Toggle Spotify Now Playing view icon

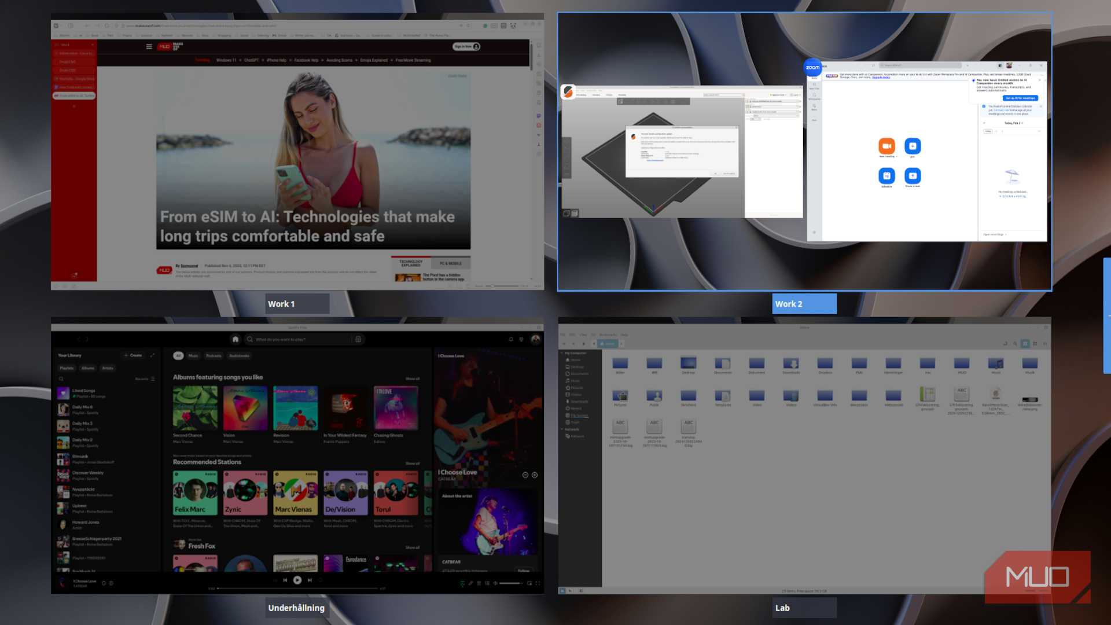click(x=462, y=583)
